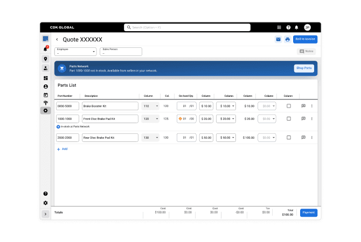The image size is (361, 242).
Task: Click the Part Number column header
Action: coord(65,96)
